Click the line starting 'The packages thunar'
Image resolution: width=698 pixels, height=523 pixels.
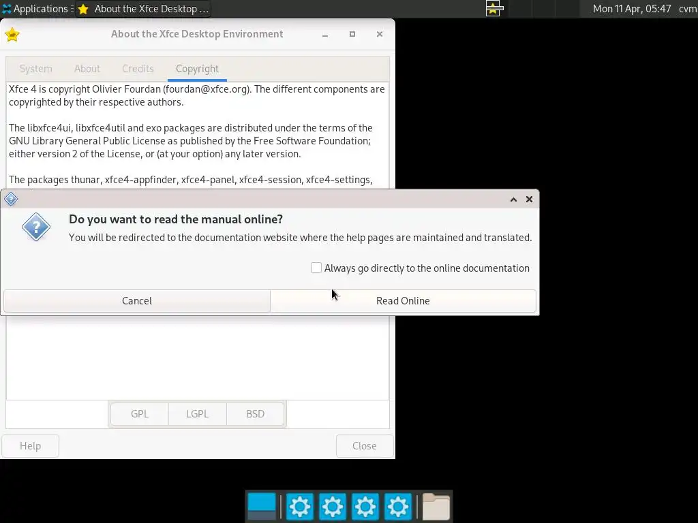[x=191, y=180]
